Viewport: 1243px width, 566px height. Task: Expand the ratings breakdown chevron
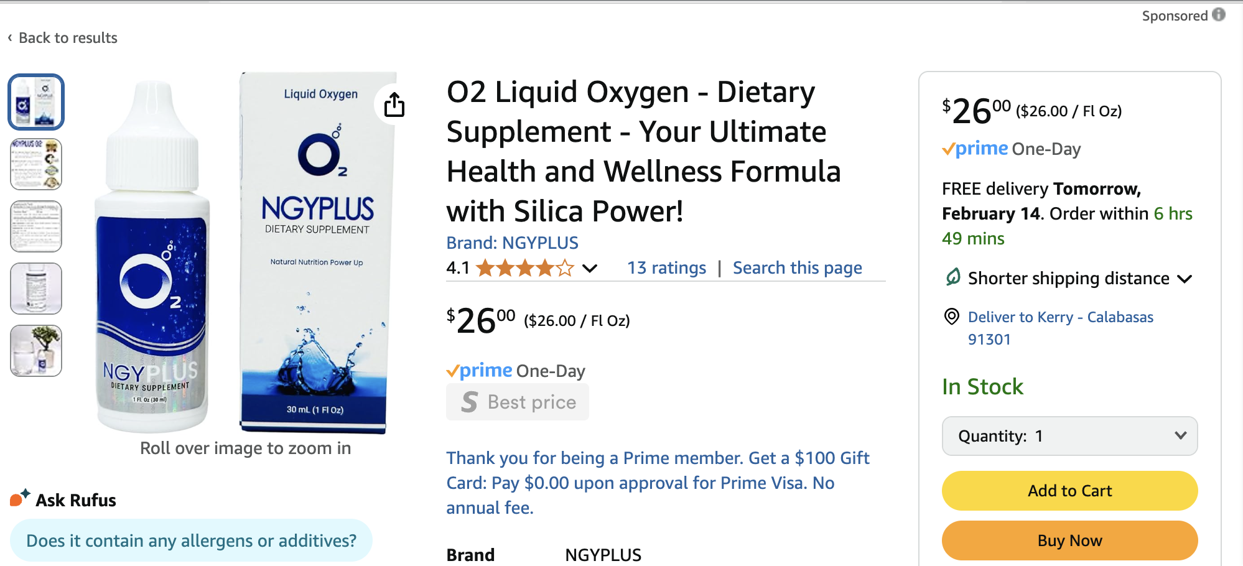pos(590,268)
